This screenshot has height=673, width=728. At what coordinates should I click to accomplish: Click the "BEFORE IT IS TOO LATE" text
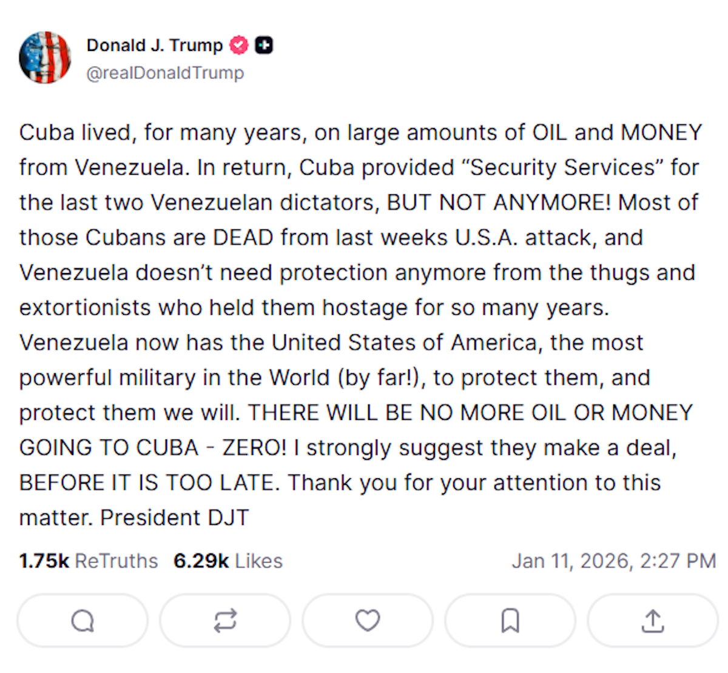[149, 483]
